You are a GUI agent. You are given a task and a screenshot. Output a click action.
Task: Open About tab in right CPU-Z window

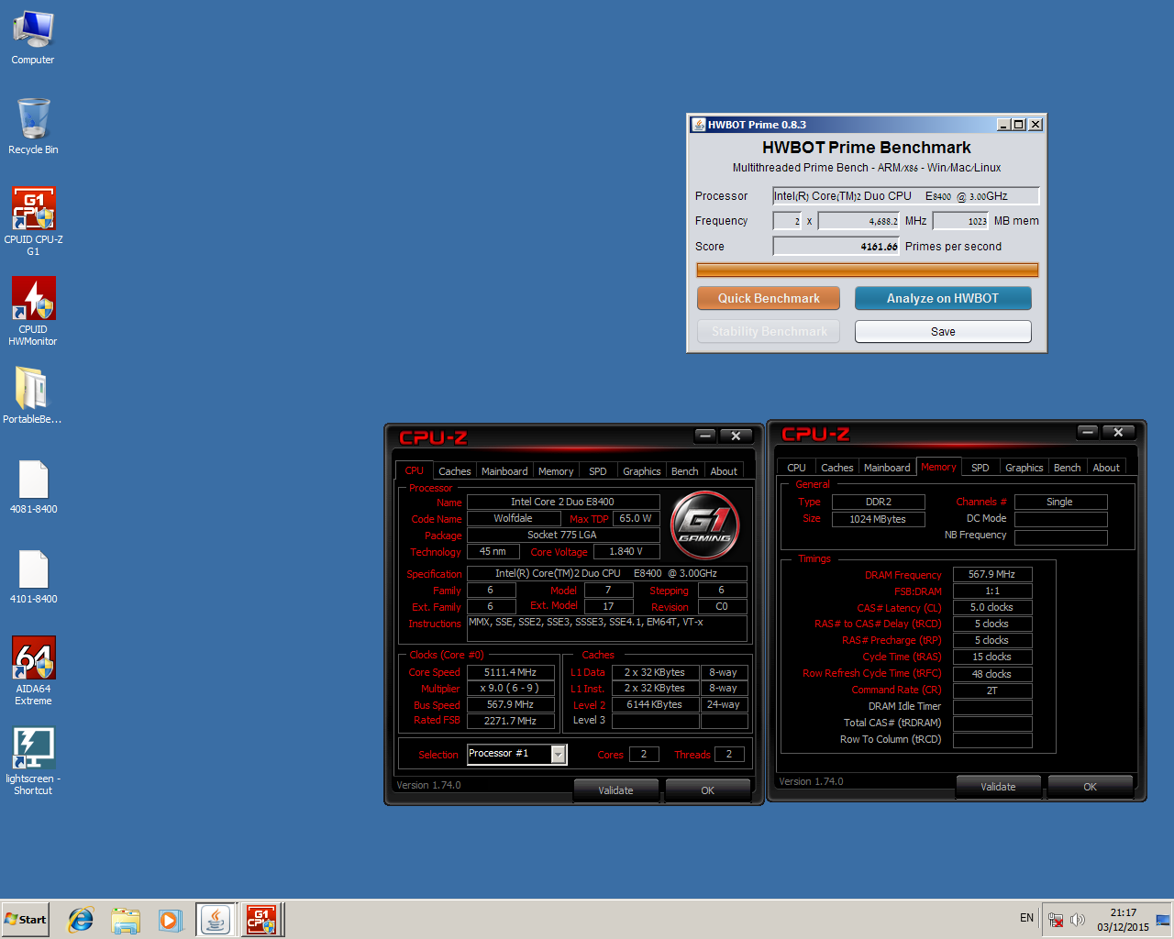(x=1106, y=468)
